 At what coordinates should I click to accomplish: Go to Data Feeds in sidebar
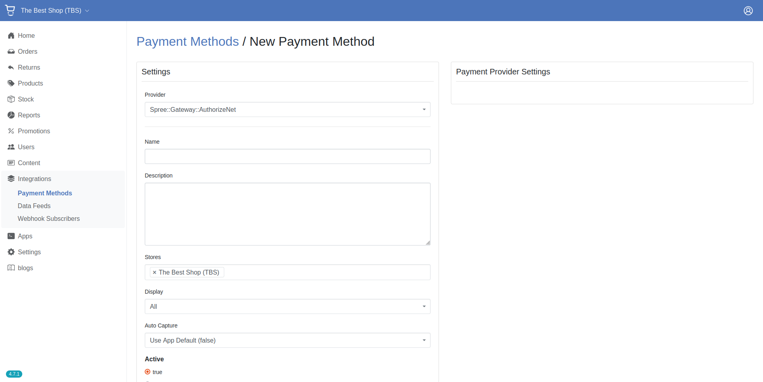point(34,206)
